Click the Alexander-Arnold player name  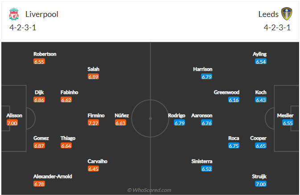[x=53, y=176]
